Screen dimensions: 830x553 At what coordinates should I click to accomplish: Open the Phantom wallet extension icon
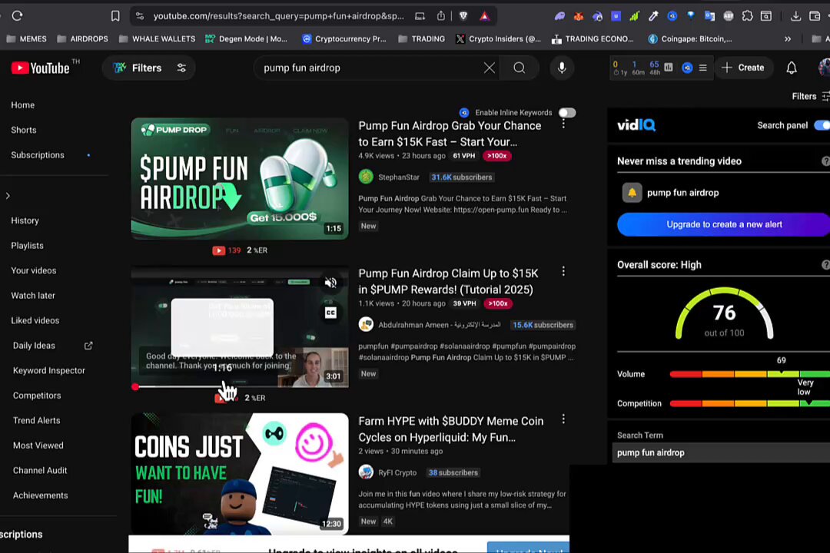coord(559,16)
